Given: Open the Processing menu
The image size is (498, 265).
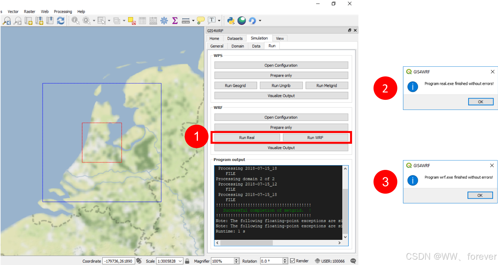Looking at the screenshot, I should tap(63, 12).
